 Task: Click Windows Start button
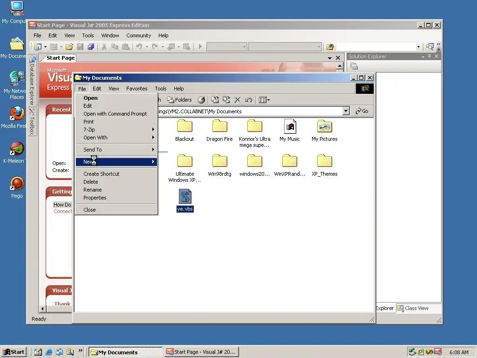(14, 352)
